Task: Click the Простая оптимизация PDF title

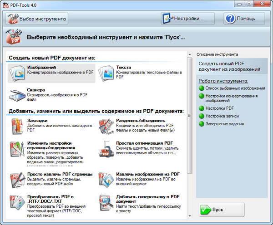Action: tap(145, 143)
